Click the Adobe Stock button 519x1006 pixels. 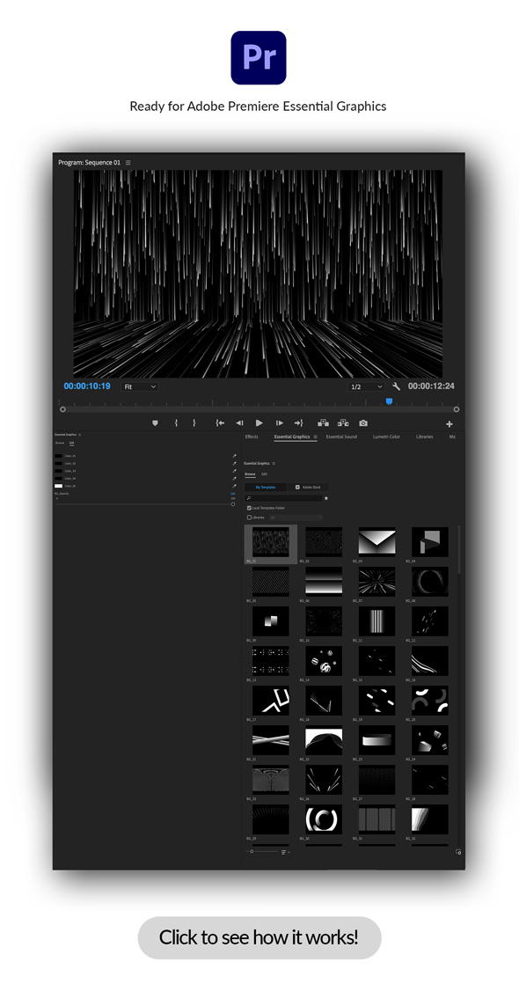tap(307, 488)
